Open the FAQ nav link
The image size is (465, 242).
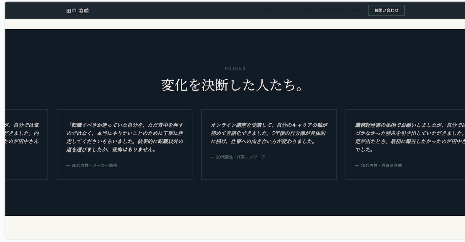355,11
